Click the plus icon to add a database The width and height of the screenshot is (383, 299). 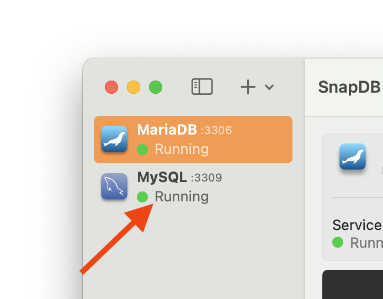pos(248,87)
